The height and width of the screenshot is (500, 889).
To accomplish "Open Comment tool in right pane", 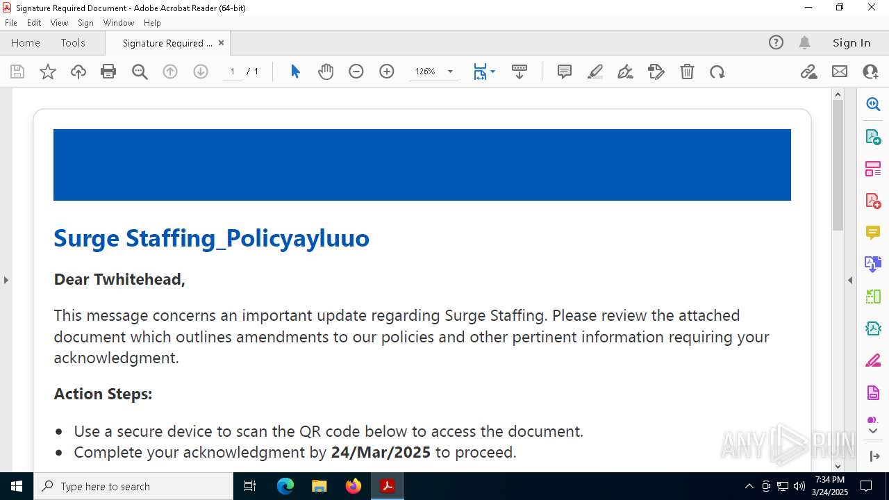I will click(x=873, y=233).
